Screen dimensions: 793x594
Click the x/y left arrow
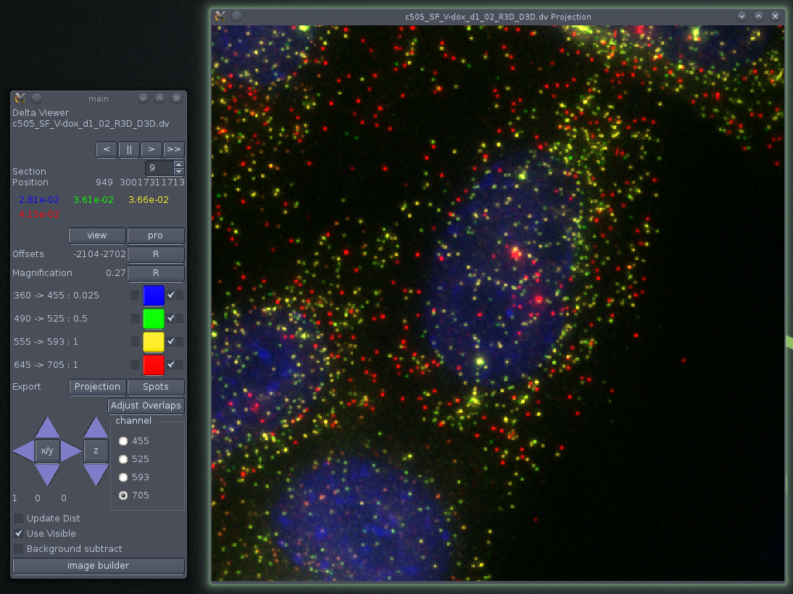click(x=23, y=451)
